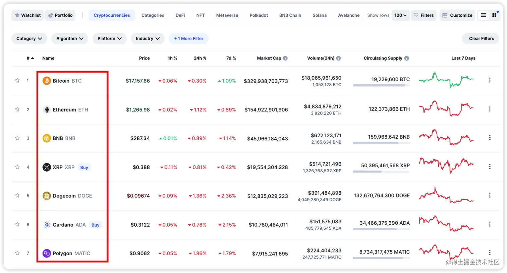Click Market Cap info icon

pyautogui.click(x=285, y=58)
